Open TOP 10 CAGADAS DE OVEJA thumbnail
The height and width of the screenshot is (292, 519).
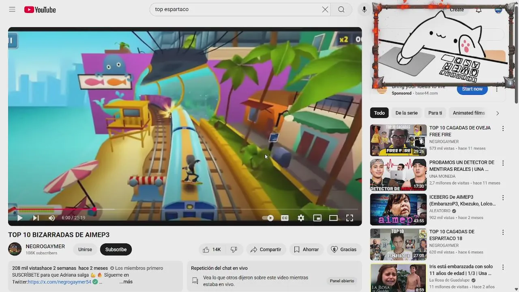(398, 140)
